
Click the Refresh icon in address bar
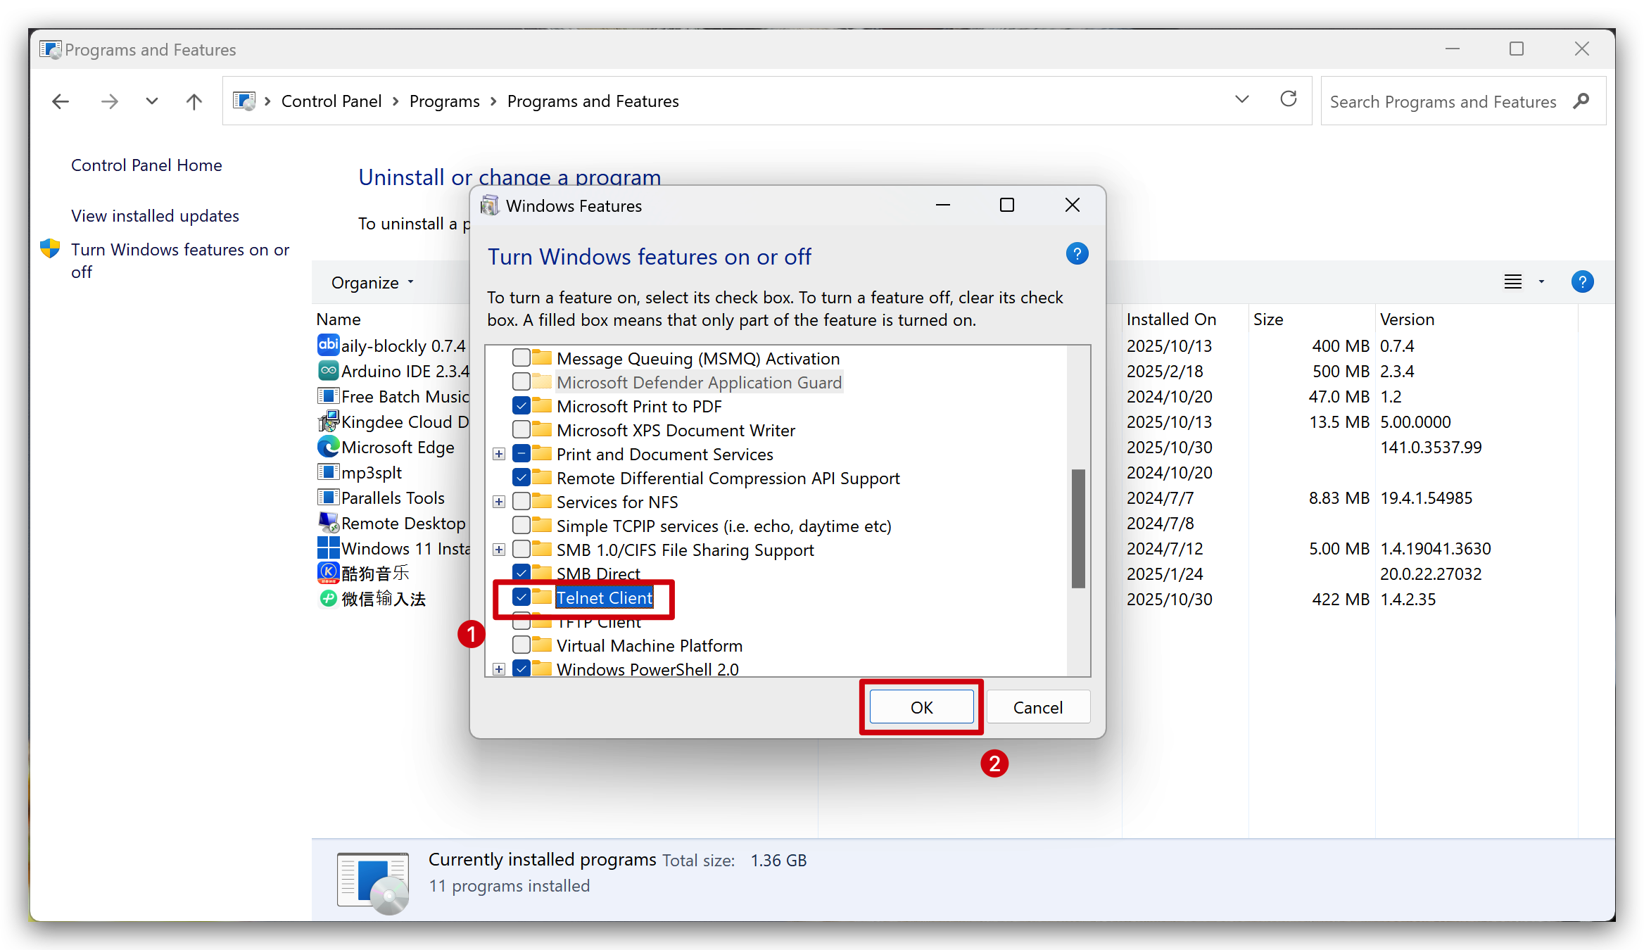1288,99
